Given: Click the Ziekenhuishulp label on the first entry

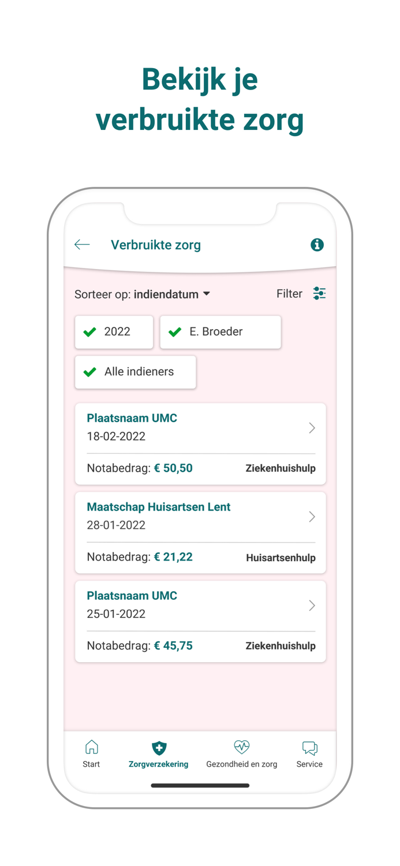Looking at the screenshot, I should click(281, 468).
